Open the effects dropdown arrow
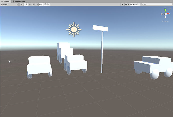The height and width of the screenshot is (117, 173). [x=37, y=4]
